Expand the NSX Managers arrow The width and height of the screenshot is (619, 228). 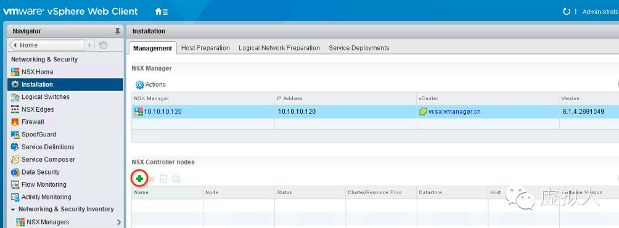coord(119,222)
